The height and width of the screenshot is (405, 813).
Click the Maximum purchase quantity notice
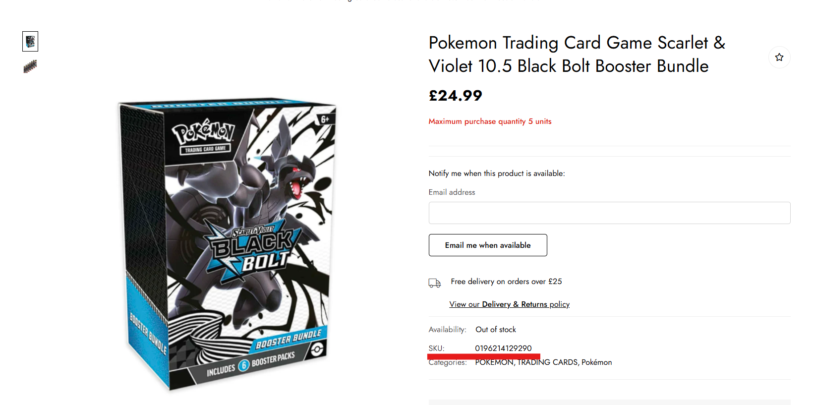pos(490,121)
